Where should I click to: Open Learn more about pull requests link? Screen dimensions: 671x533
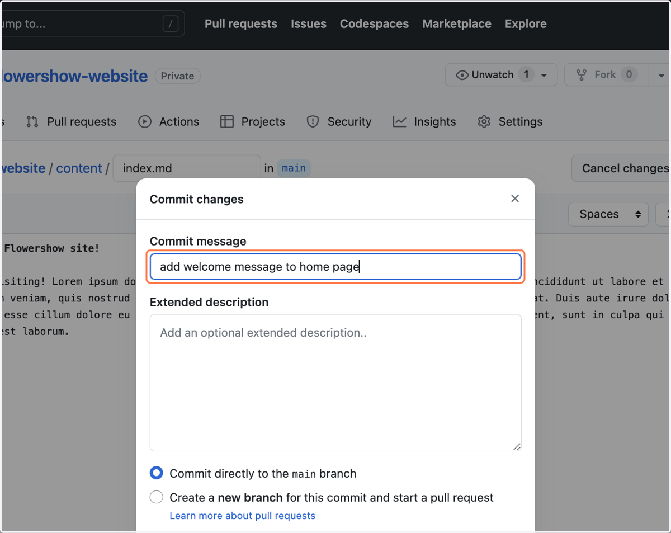click(242, 516)
